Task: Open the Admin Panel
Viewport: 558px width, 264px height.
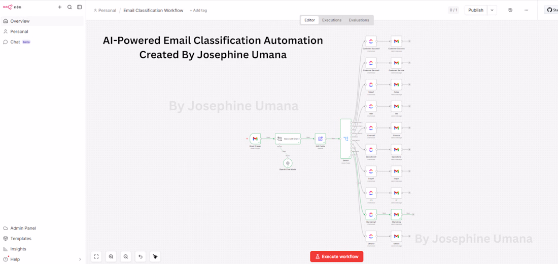Action: coord(42,228)
